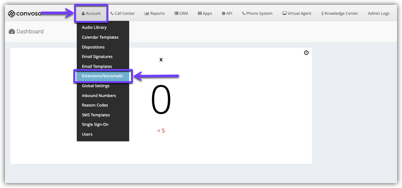Open Admin Logs

[378, 14]
